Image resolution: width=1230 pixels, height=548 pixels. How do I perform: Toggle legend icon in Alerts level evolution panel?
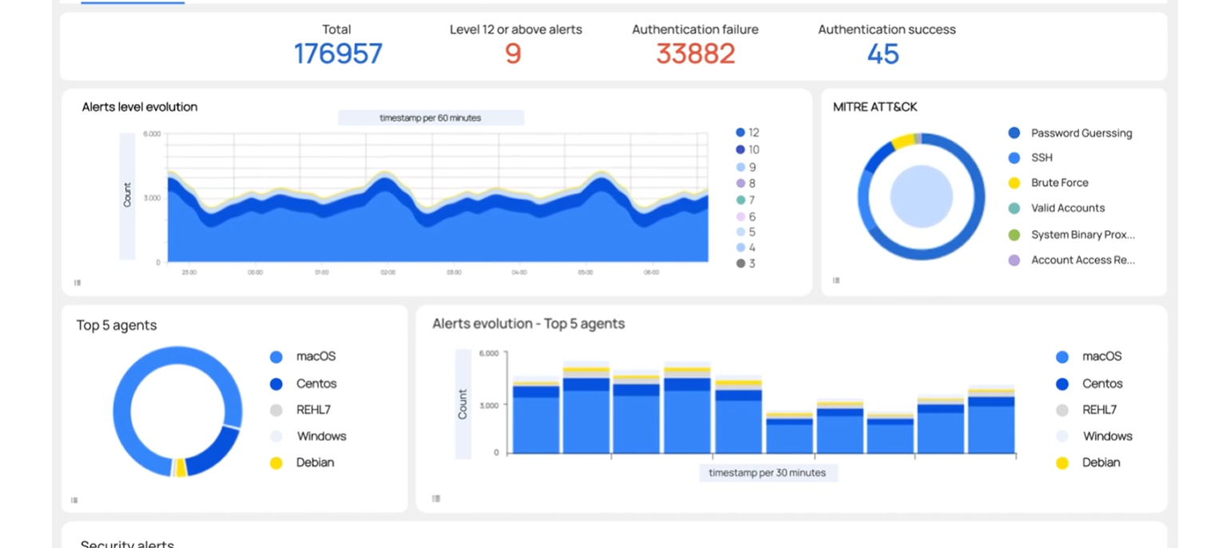click(77, 282)
